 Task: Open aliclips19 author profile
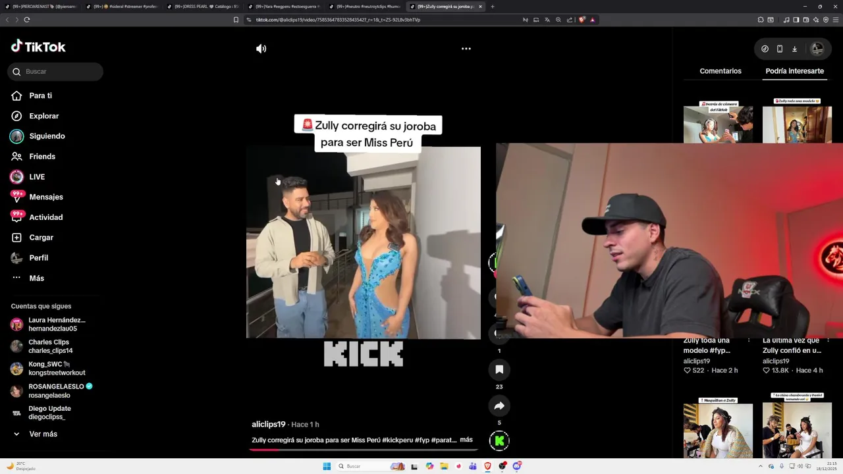(268, 425)
